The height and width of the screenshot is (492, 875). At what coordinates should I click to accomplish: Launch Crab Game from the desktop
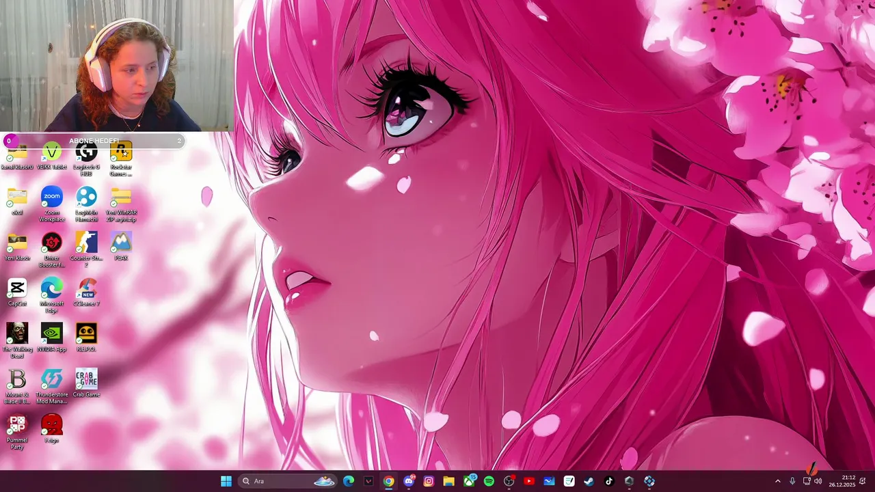(86, 383)
